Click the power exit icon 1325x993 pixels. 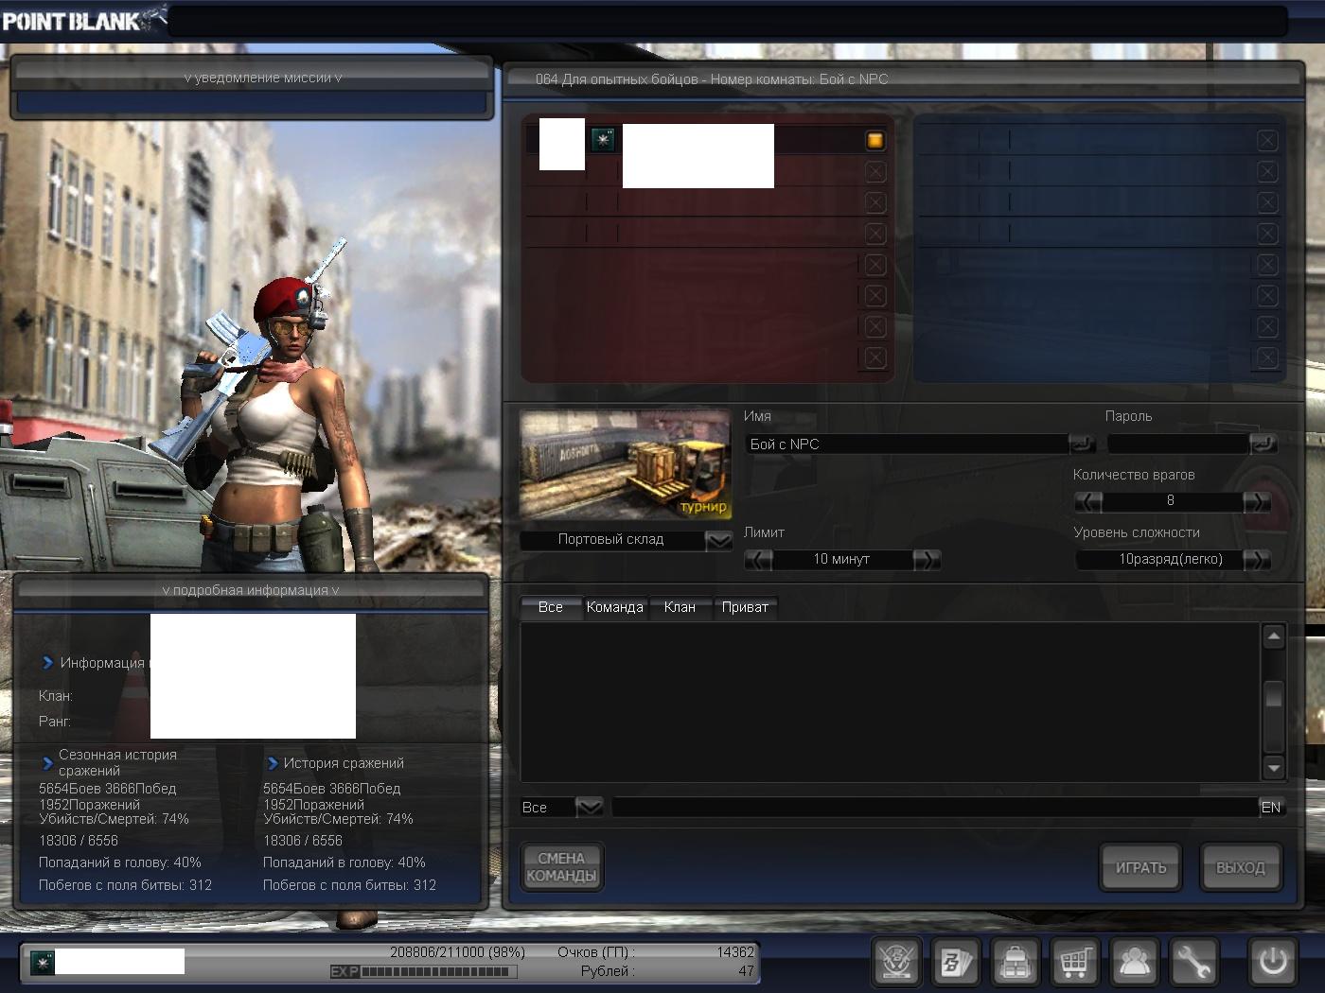(x=1272, y=962)
